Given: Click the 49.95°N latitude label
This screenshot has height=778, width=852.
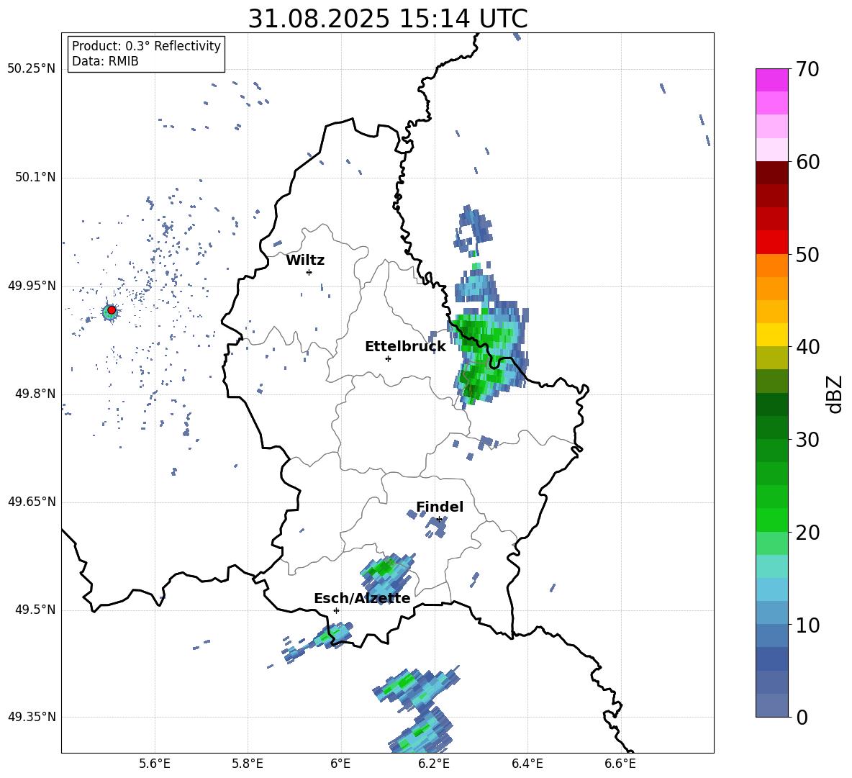Looking at the screenshot, I should [x=32, y=286].
